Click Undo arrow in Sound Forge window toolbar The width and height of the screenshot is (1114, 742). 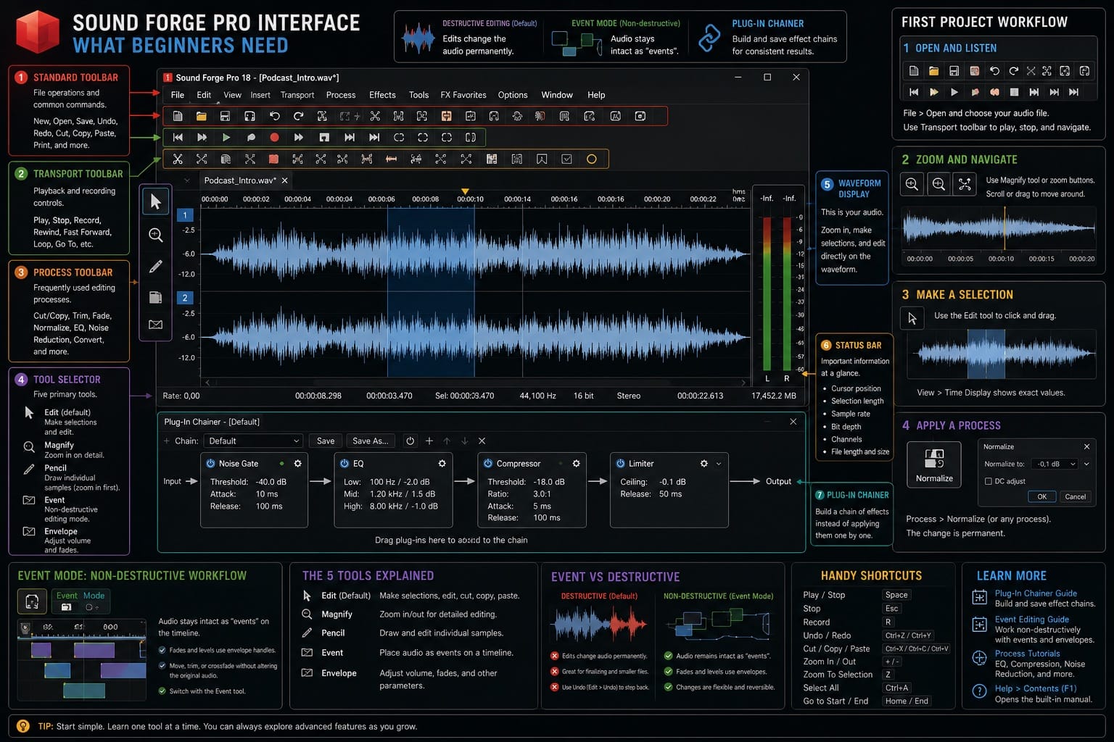[x=275, y=116]
